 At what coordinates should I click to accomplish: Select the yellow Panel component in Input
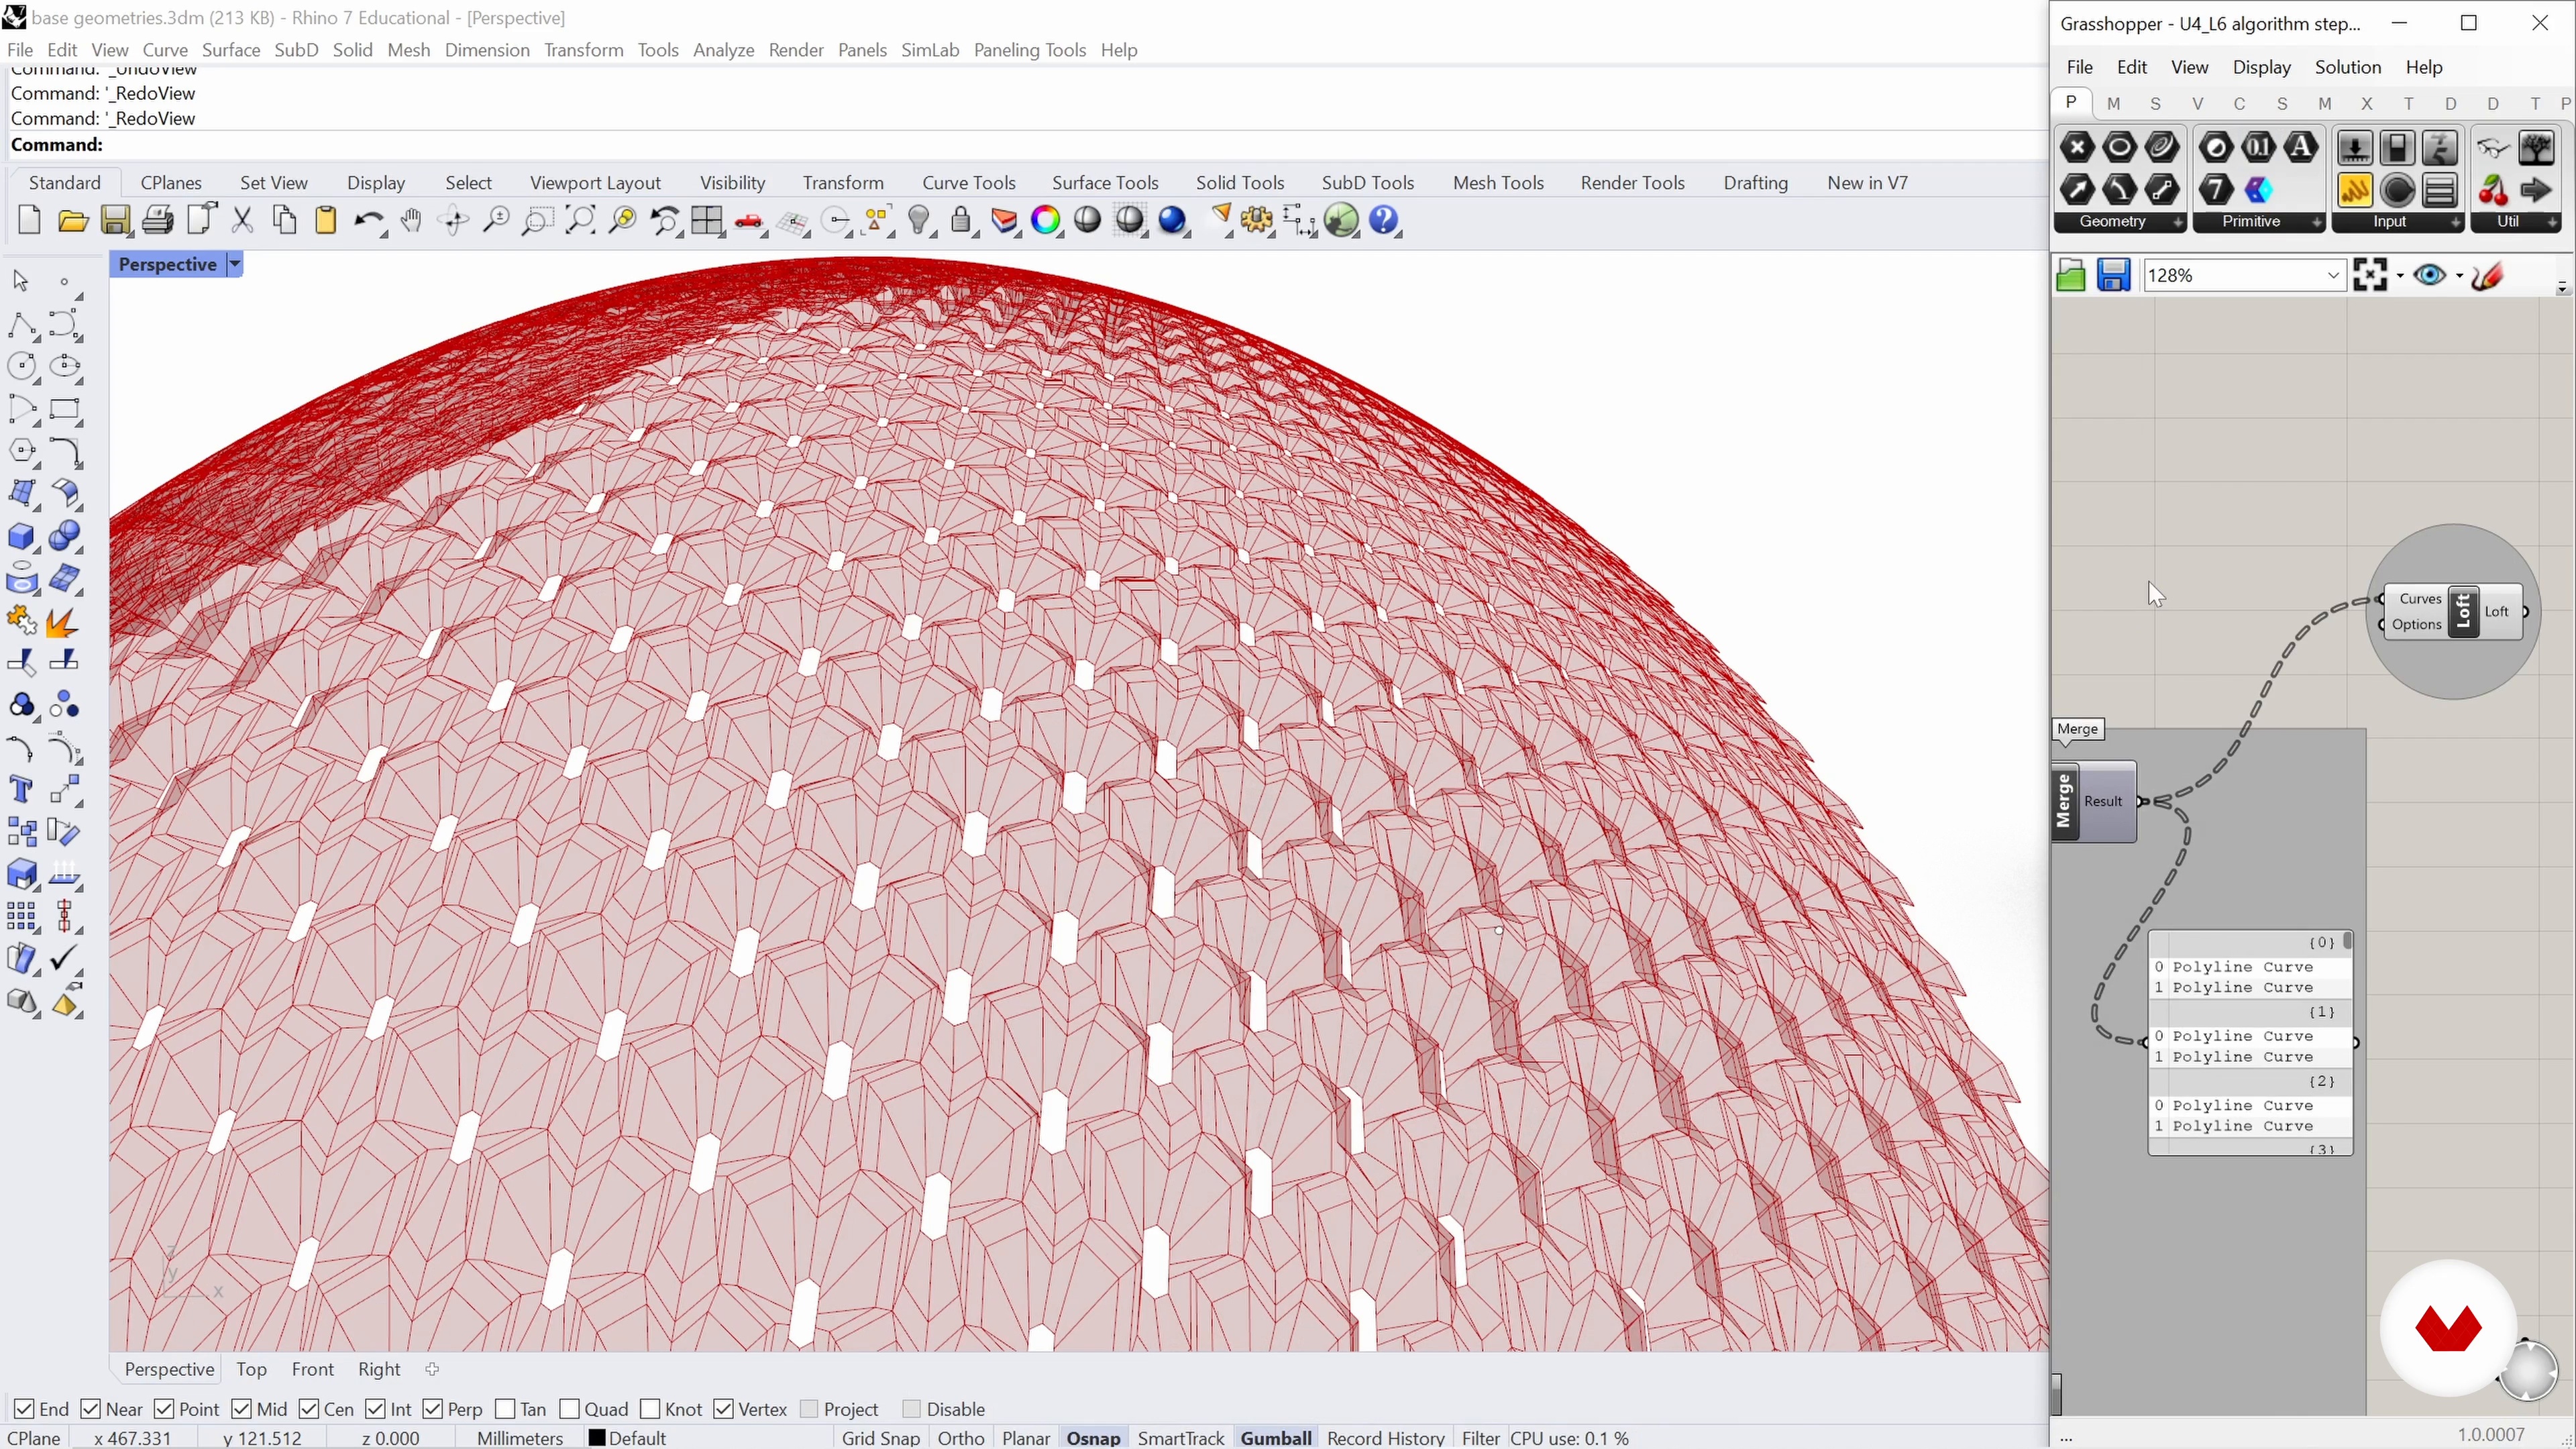click(2355, 190)
